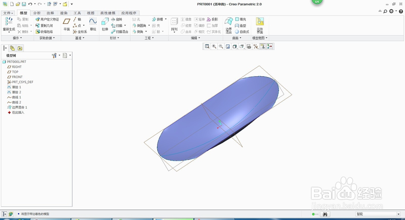Toggle model tree display at bottom left
The height and width of the screenshot is (220, 405).
click(4, 214)
